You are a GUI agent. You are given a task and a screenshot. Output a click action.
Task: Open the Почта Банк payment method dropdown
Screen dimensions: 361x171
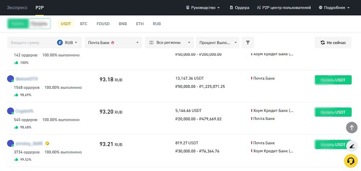(113, 42)
